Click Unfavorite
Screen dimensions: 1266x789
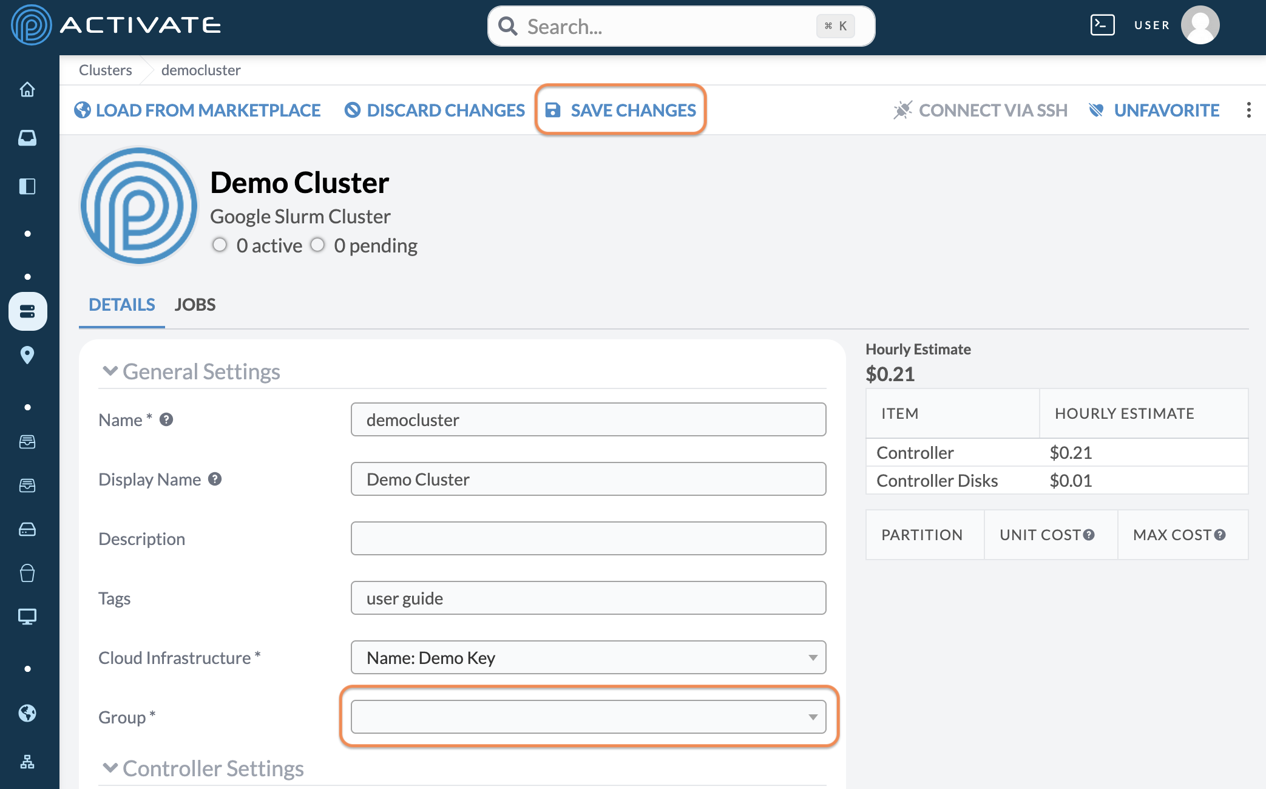click(1154, 110)
